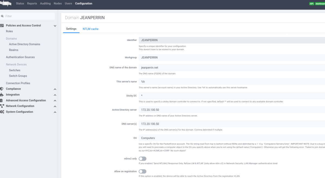Screen dimensions: 325x178
Task: Click the Domain JEANPERRIN page title
Action: coord(85,18)
